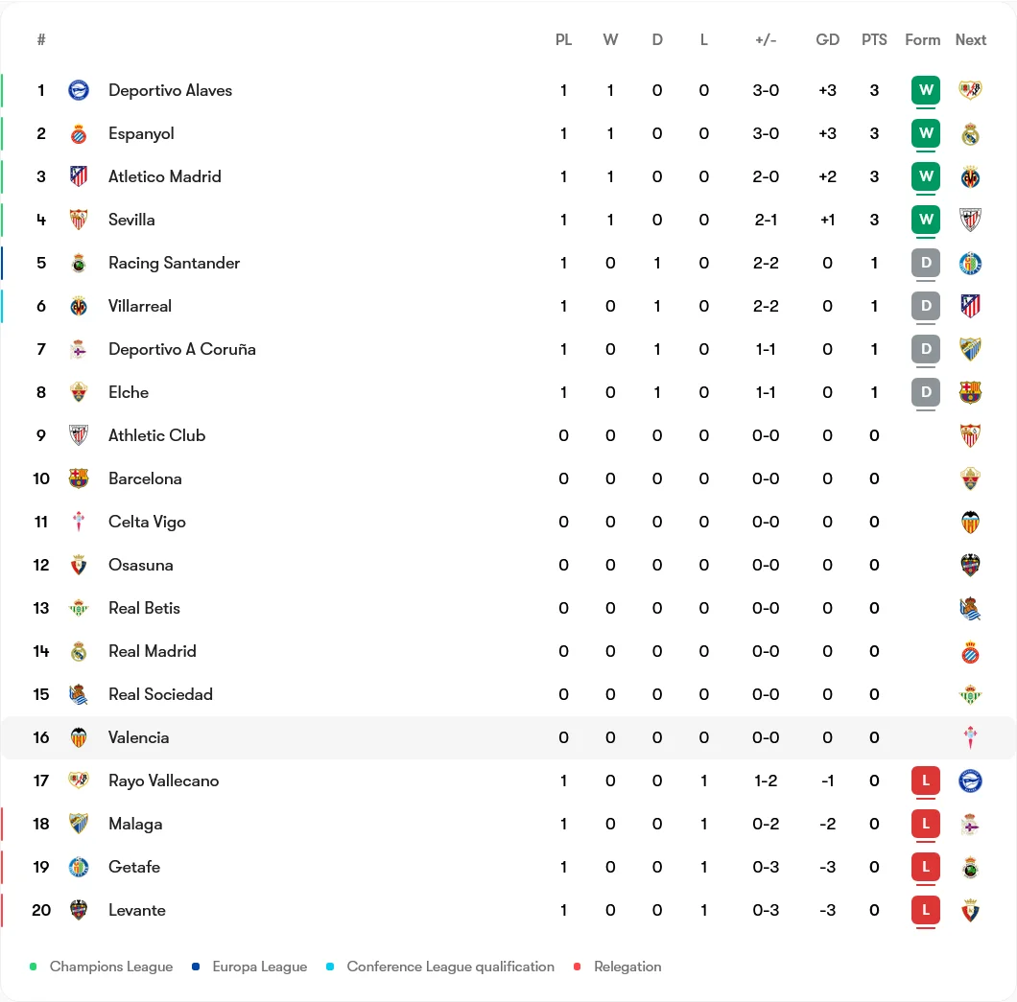Click the Real Sociedad crest icon
1017x1002 pixels.
79,694
